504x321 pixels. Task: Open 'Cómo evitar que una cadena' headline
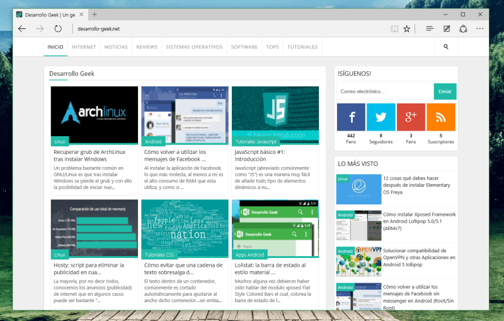pyautogui.click(x=183, y=269)
